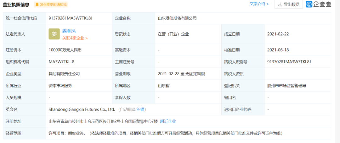Viewport: 340px width, 143px height.
Task: Select company name 山东港信期货有限公司
Action: tap(177, 19)
